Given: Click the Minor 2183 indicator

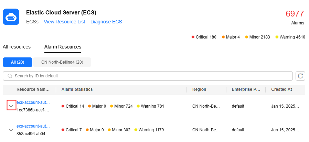Looking at the screenshot, I should coord(257,37).
